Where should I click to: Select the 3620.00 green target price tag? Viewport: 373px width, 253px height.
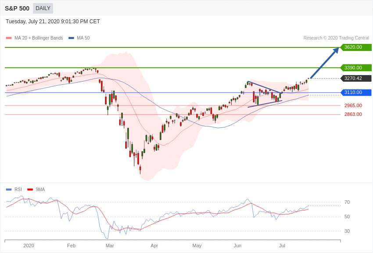355,47
